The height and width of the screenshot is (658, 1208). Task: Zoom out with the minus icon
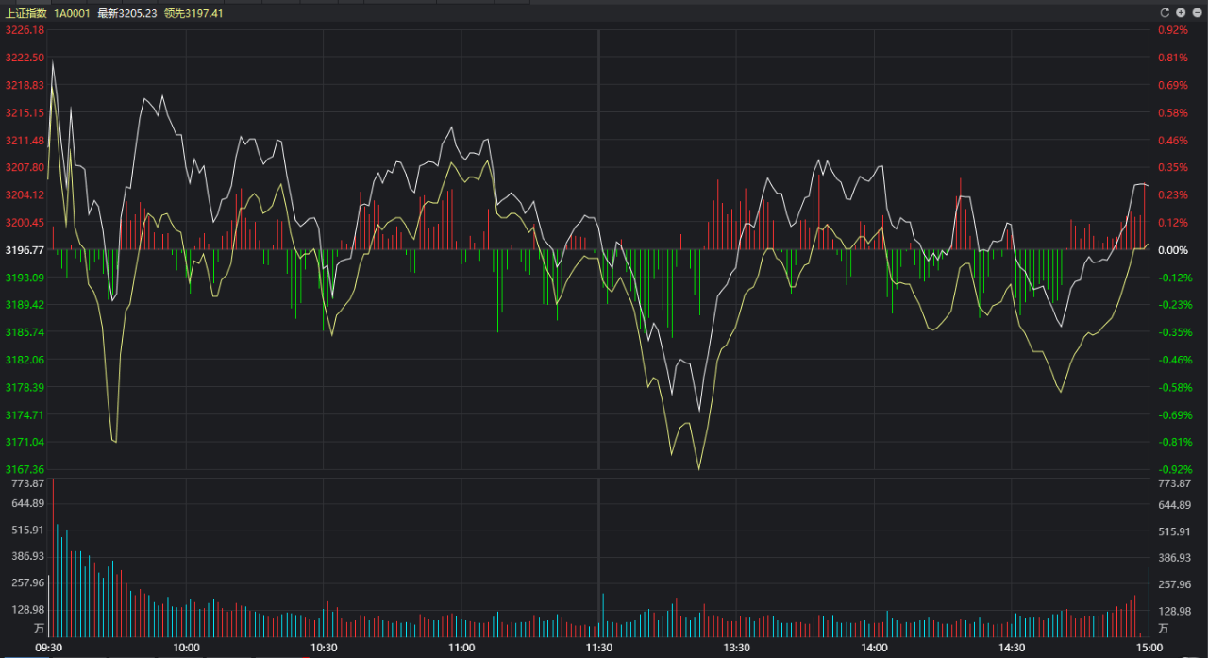coord(1196,12)
